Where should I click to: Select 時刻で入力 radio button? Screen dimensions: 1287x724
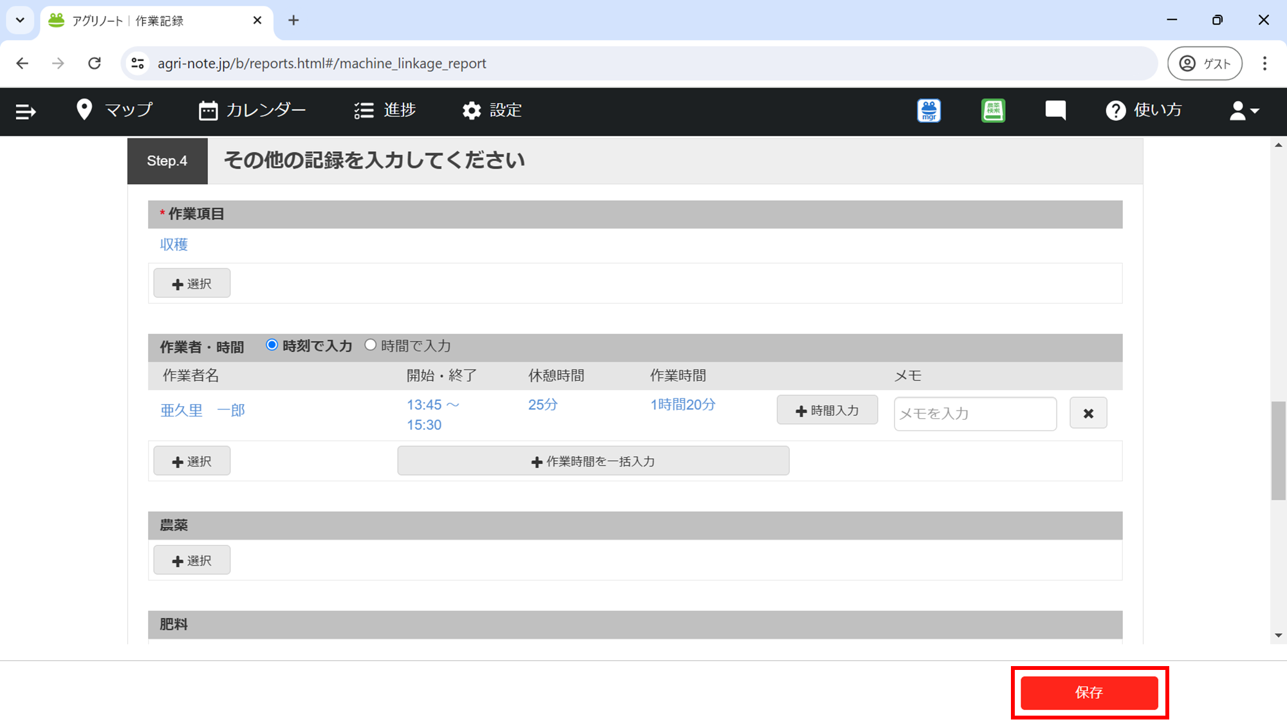[272, 345]
